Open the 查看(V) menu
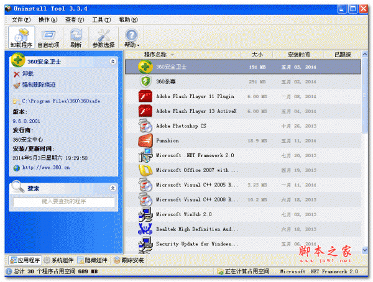This screenshot has width=373, height=282. point(75,20)
